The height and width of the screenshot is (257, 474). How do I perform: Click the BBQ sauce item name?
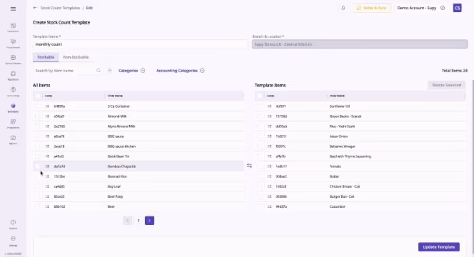[116, 137]
